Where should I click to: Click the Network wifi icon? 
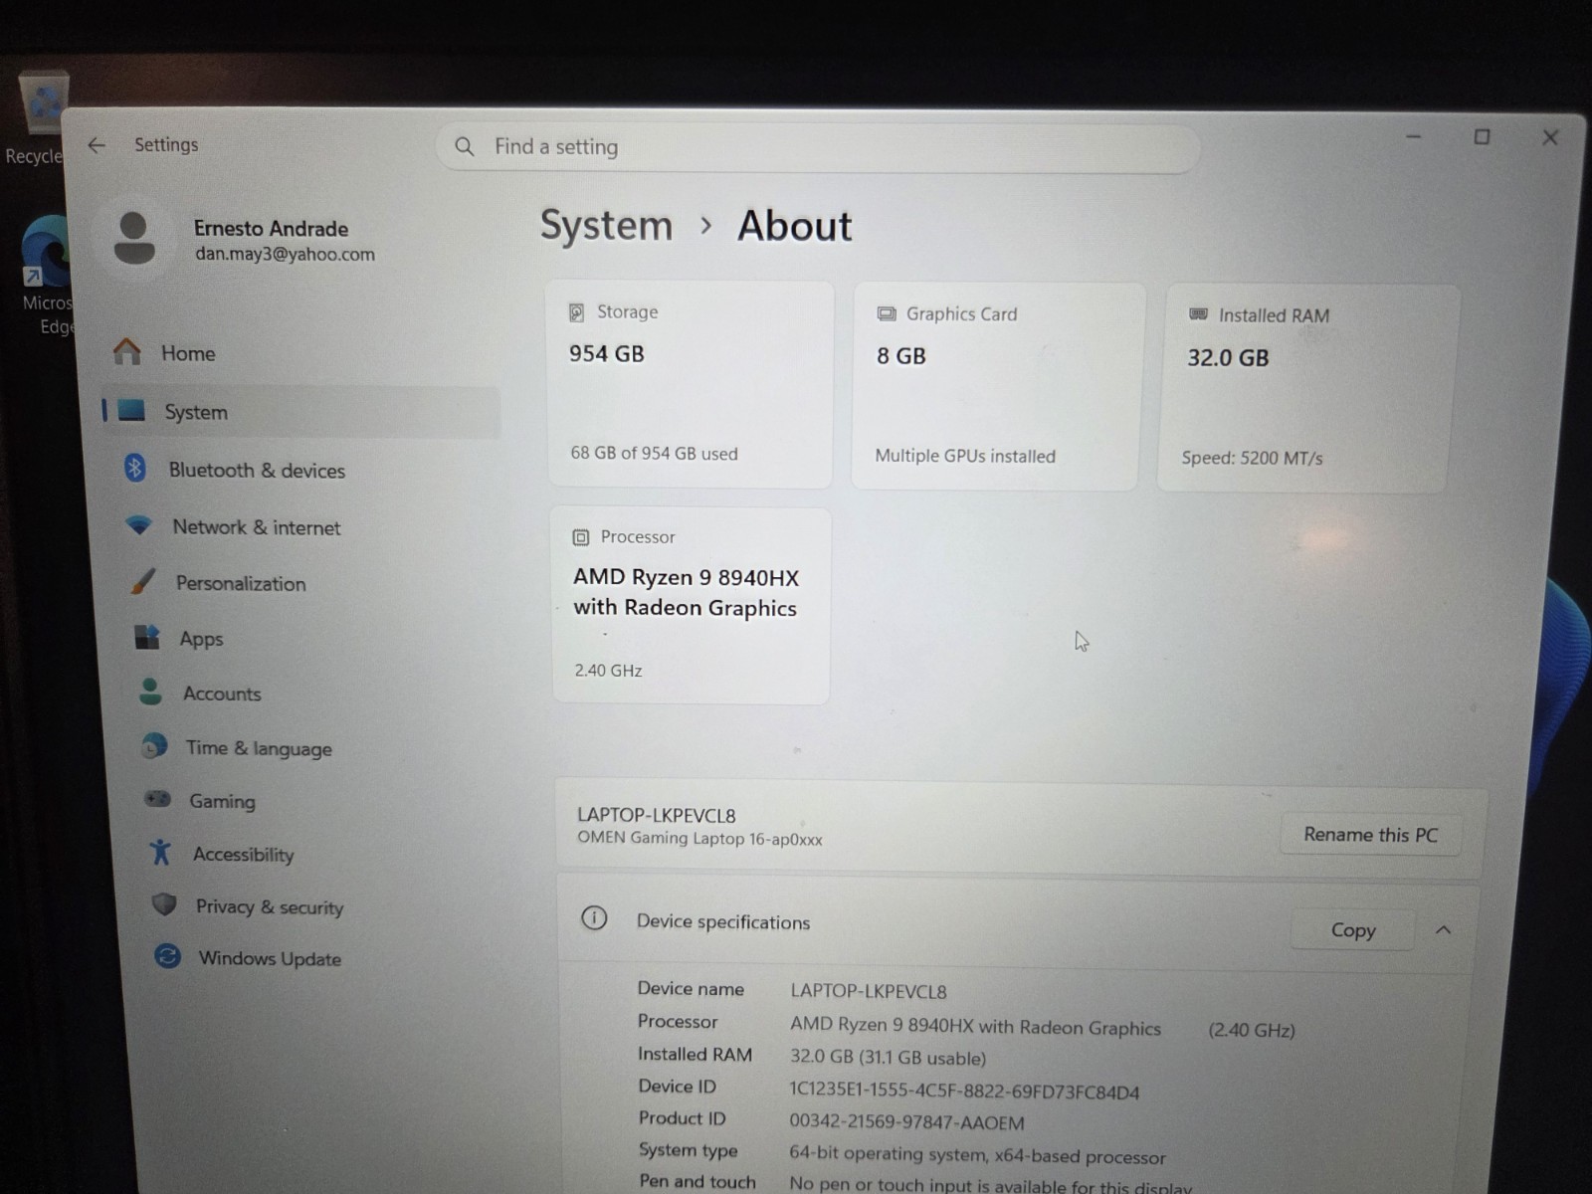coord(138,524)
